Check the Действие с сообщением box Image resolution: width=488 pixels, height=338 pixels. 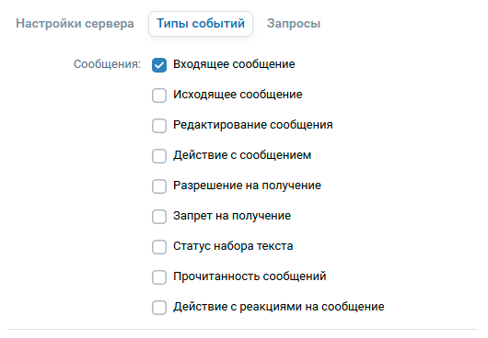pos(159,156)
